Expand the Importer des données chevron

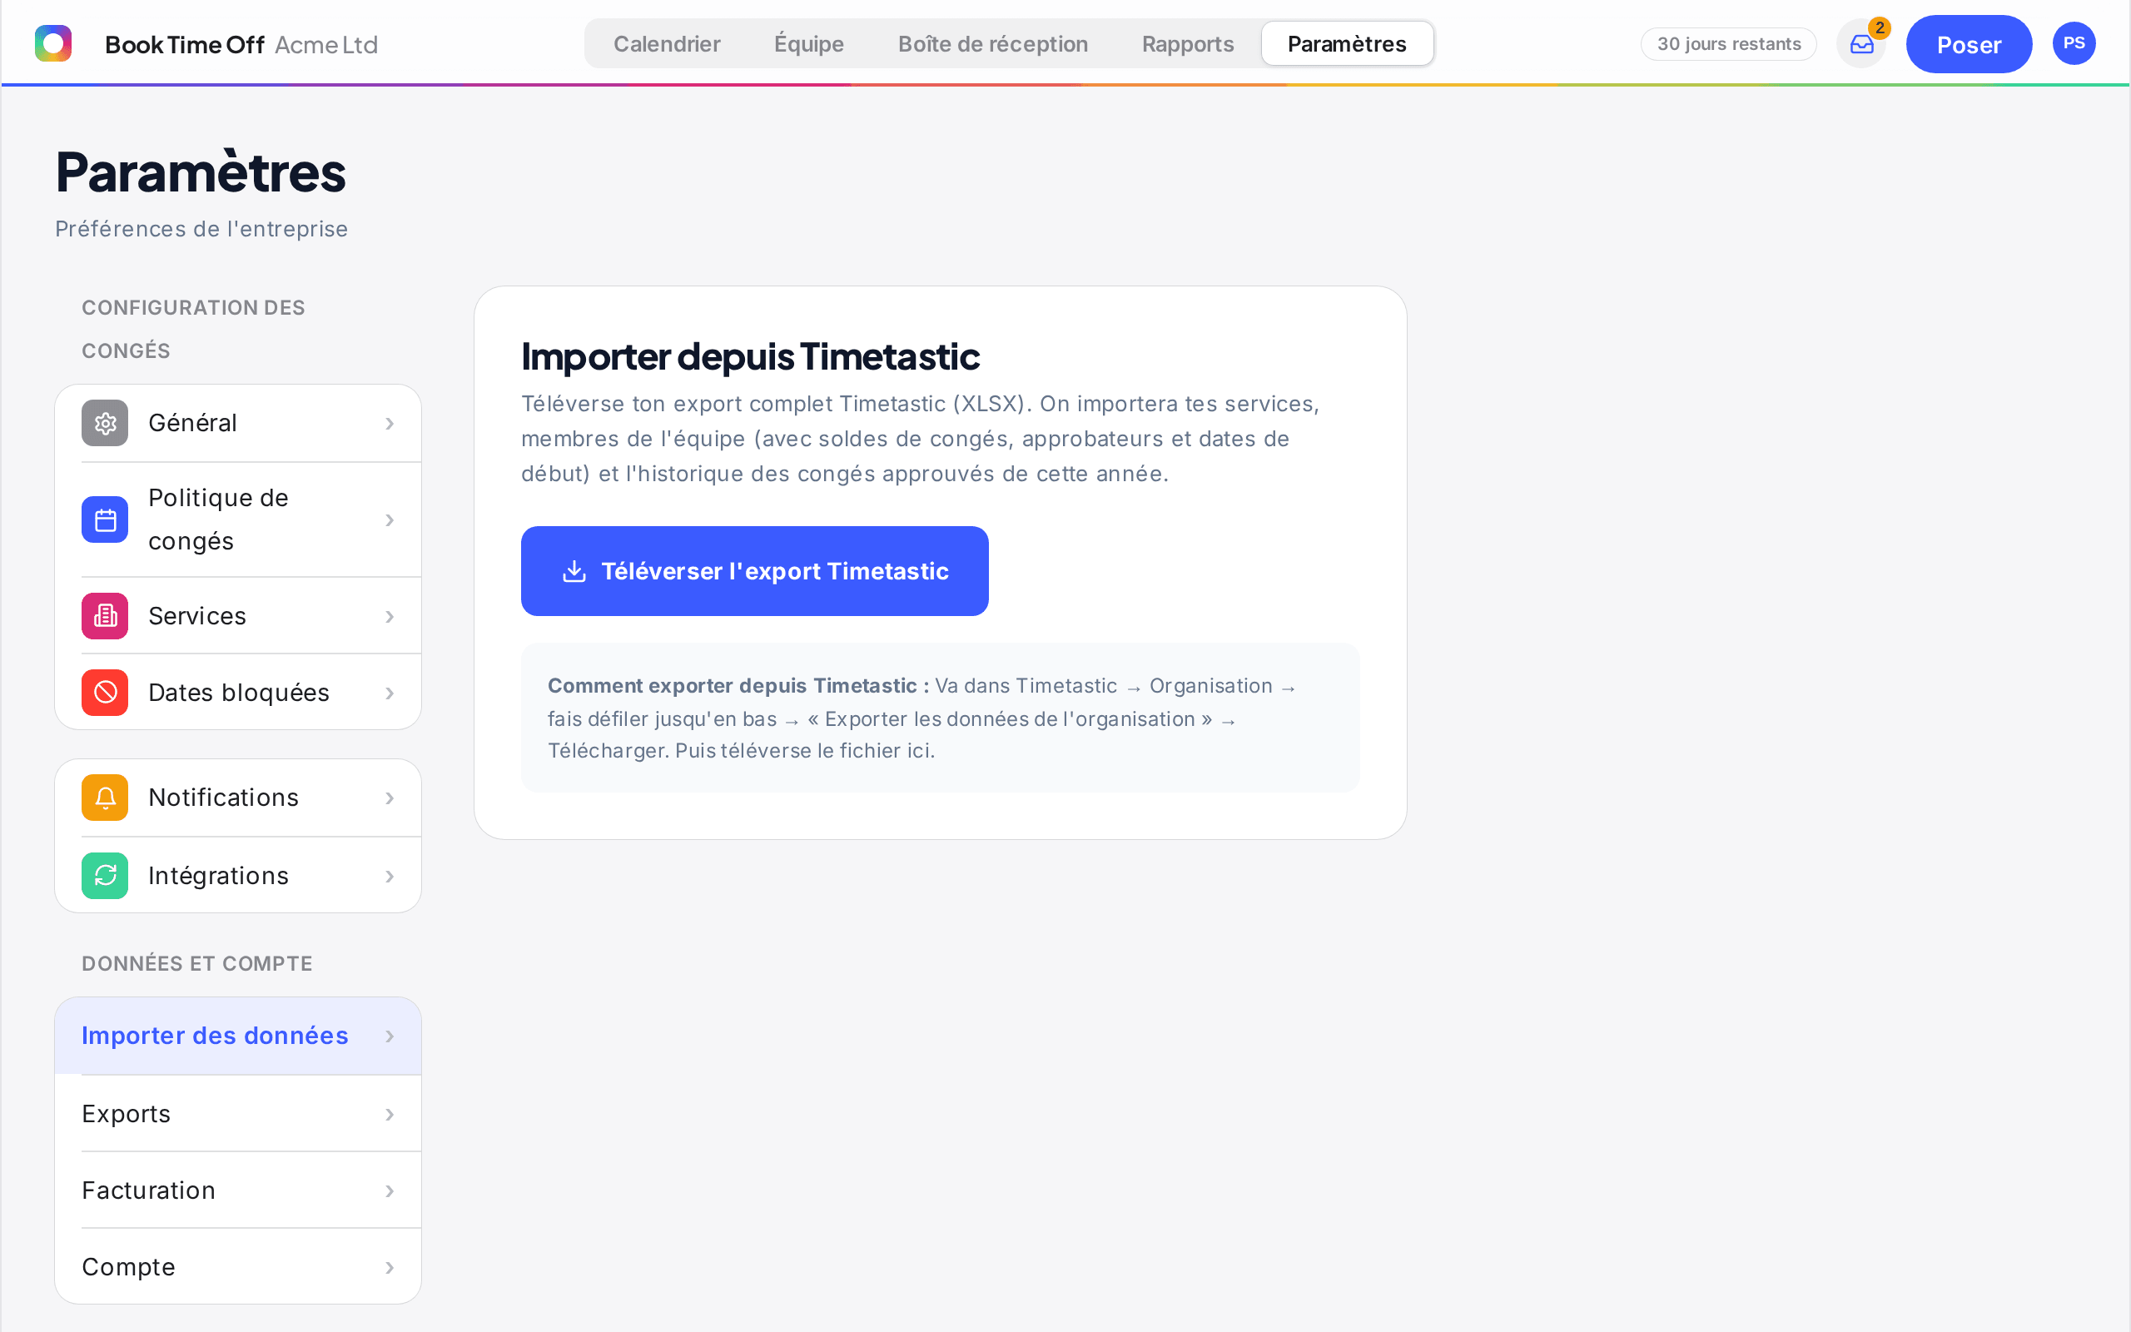click(390, 1036)
